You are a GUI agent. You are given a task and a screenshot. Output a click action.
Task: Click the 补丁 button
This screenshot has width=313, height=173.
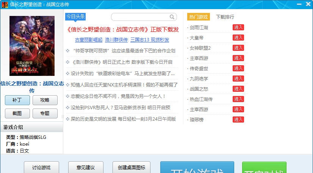pyautogui.click(x=17, y=100)
